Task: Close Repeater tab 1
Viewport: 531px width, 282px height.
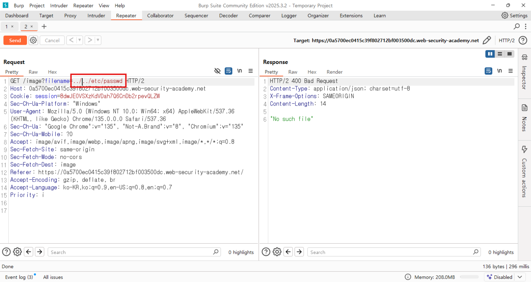Action: (x=12, y=27)
